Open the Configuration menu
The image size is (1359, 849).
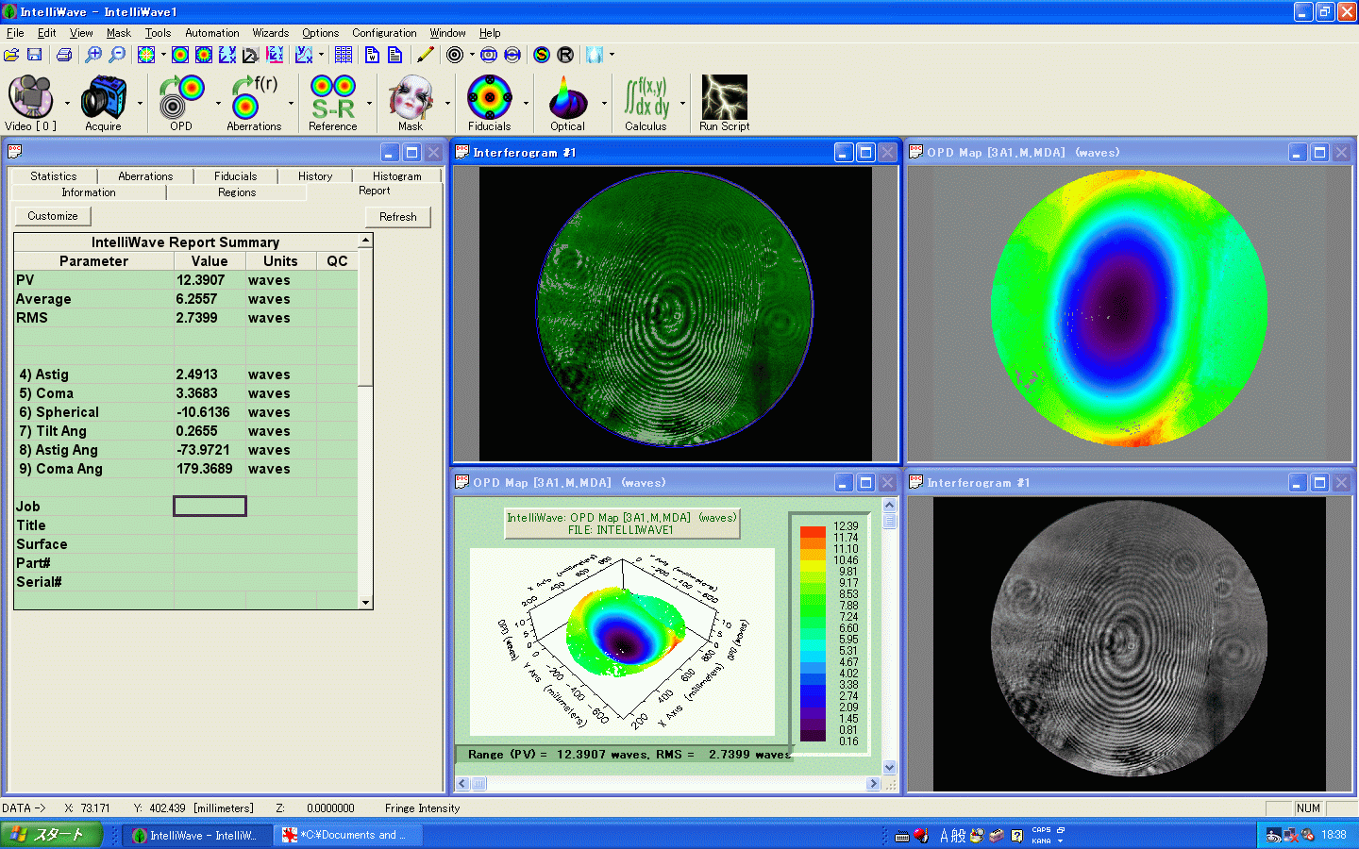pyautogui.click(x=384, y=33)
